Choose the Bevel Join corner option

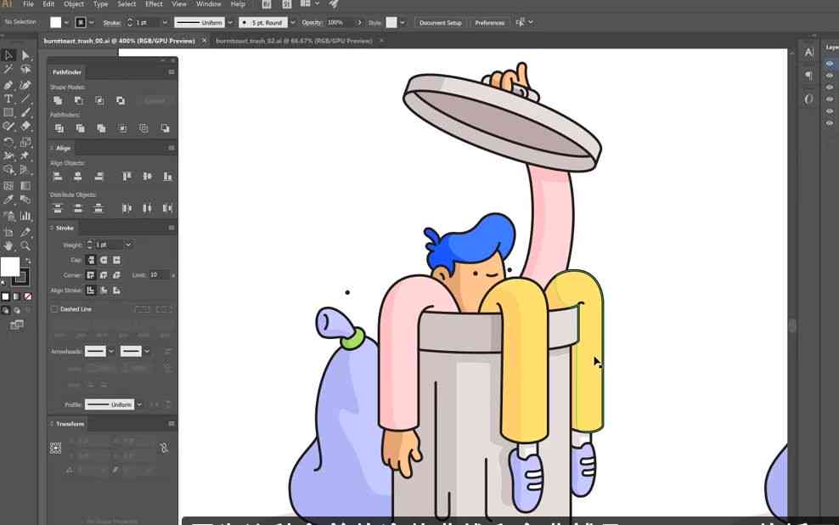(116, 275)
